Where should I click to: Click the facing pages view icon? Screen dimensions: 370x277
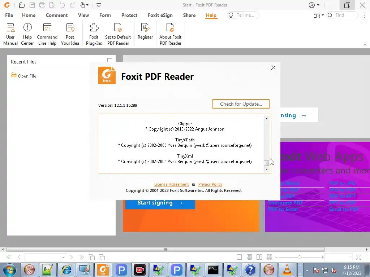click(x=259, y=257)
